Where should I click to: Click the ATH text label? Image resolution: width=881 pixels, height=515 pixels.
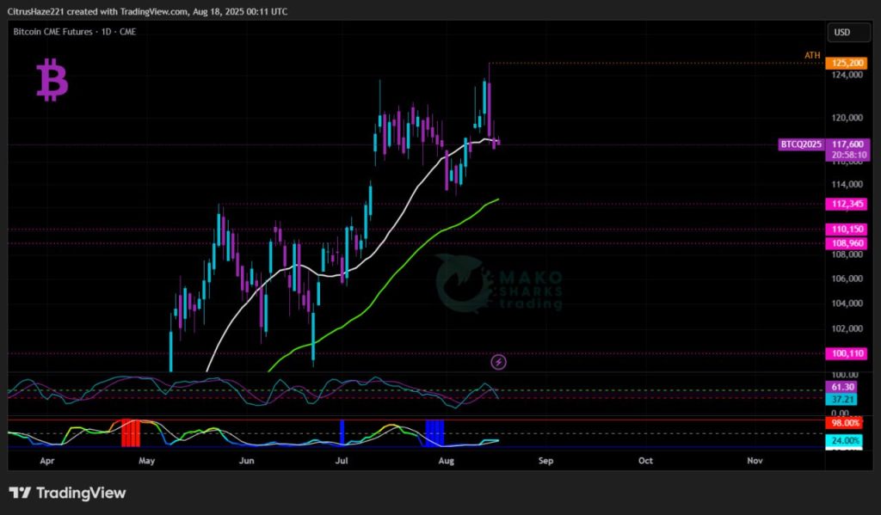(812, 56)
